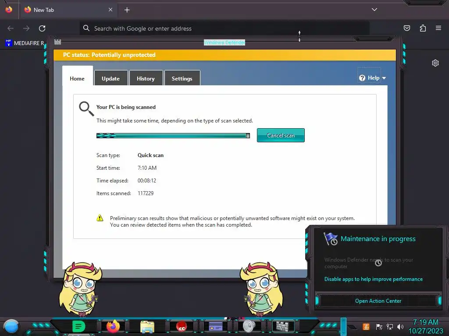Open Action Center flag in system tray
The height and width of the screenshot is (336, 449).
pos(379,326)
